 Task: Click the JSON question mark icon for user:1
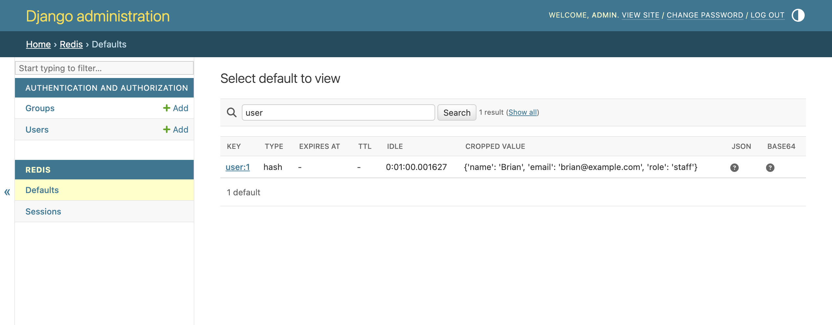[x=734, y=167]
